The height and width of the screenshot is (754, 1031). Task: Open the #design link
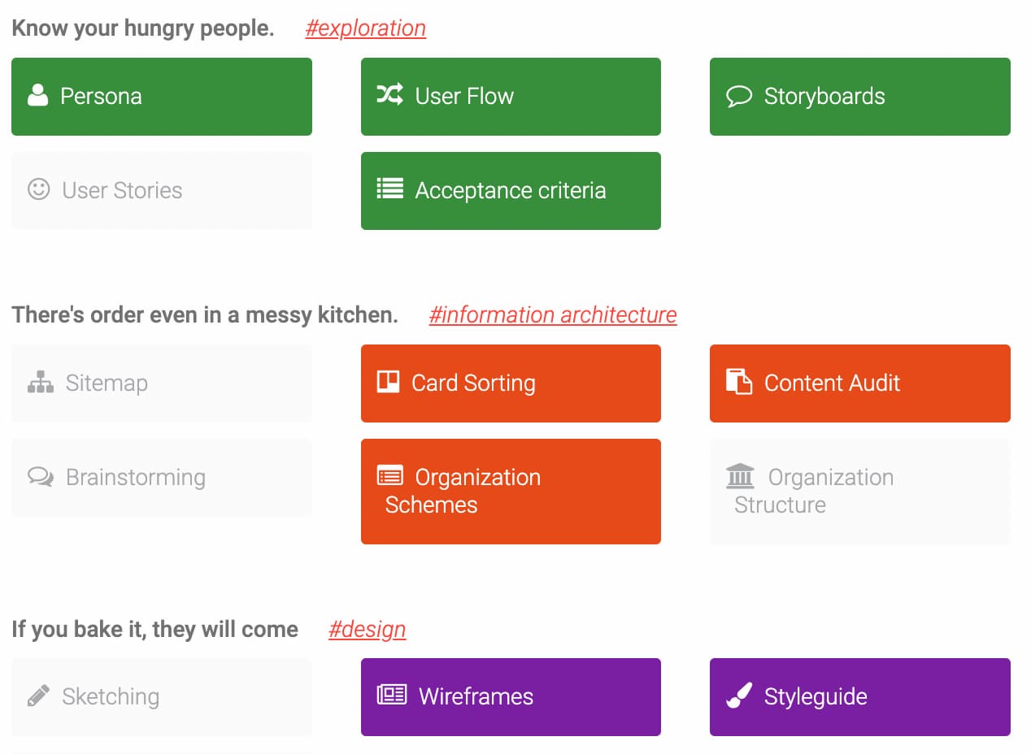pos(367,628)
